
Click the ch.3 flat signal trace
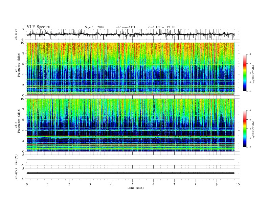tap(131, 160)
